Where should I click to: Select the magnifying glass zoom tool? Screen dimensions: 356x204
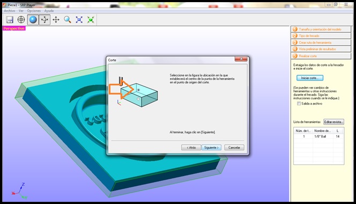click(68, 20)
